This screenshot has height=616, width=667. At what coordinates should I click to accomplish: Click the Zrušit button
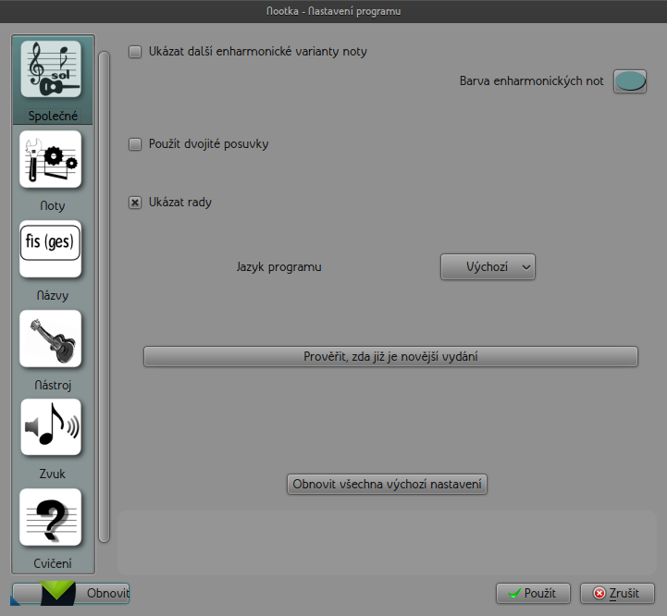point(617,593)
